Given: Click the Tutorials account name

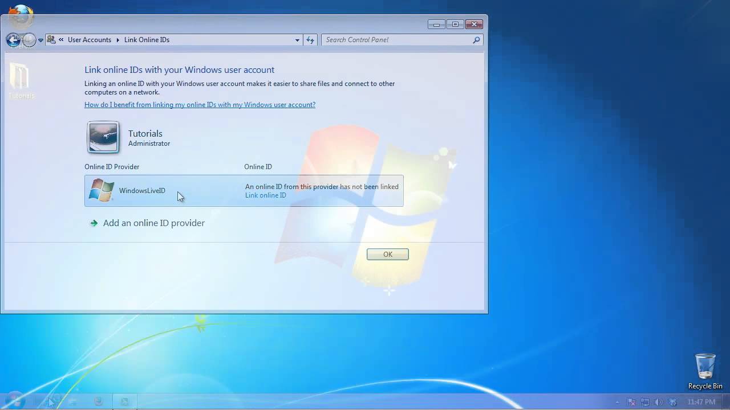Looking at the screenshot, I should tap(145, 134).
